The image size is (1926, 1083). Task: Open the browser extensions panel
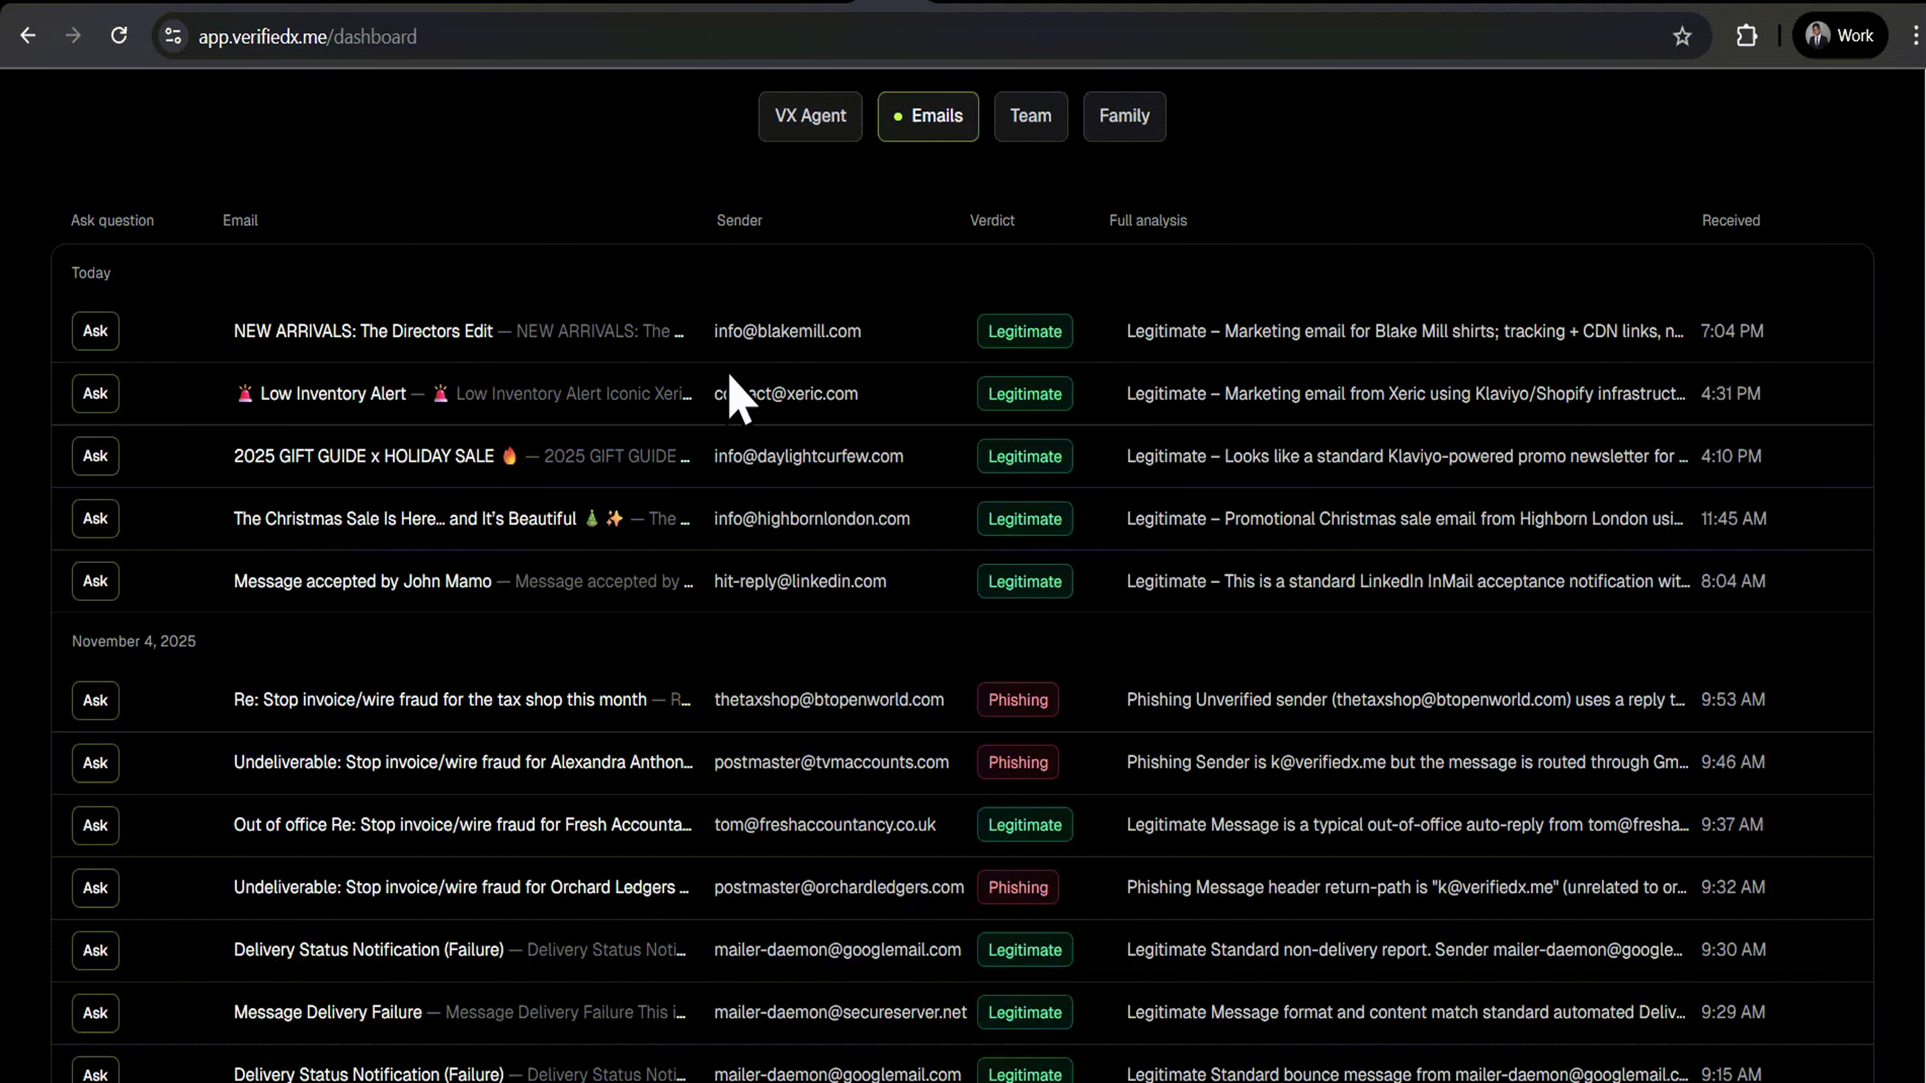tap(1747, 35)
